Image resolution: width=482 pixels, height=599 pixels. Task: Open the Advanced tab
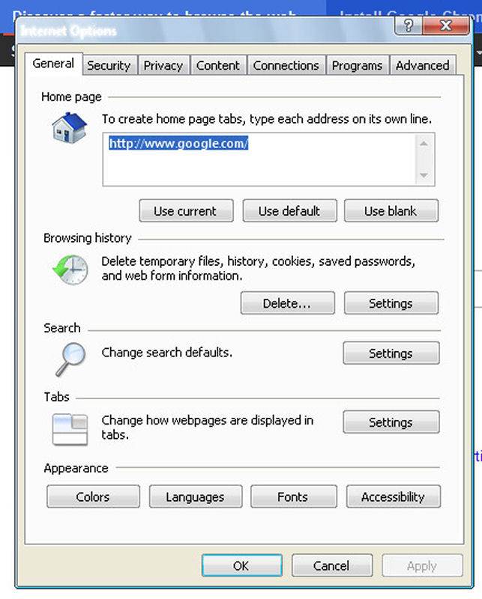[422, 66]
